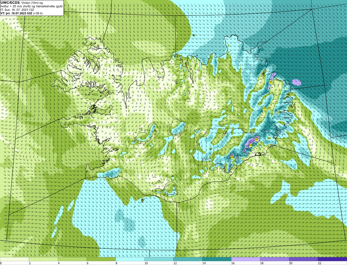Viewport: 347px width, 265px height.
Task: Click the 16–18 m/s light lavender legend swatch
Action: (x=246, y=259)
